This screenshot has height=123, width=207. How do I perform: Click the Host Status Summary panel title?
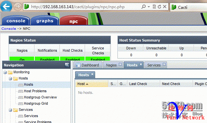(140, 40)
